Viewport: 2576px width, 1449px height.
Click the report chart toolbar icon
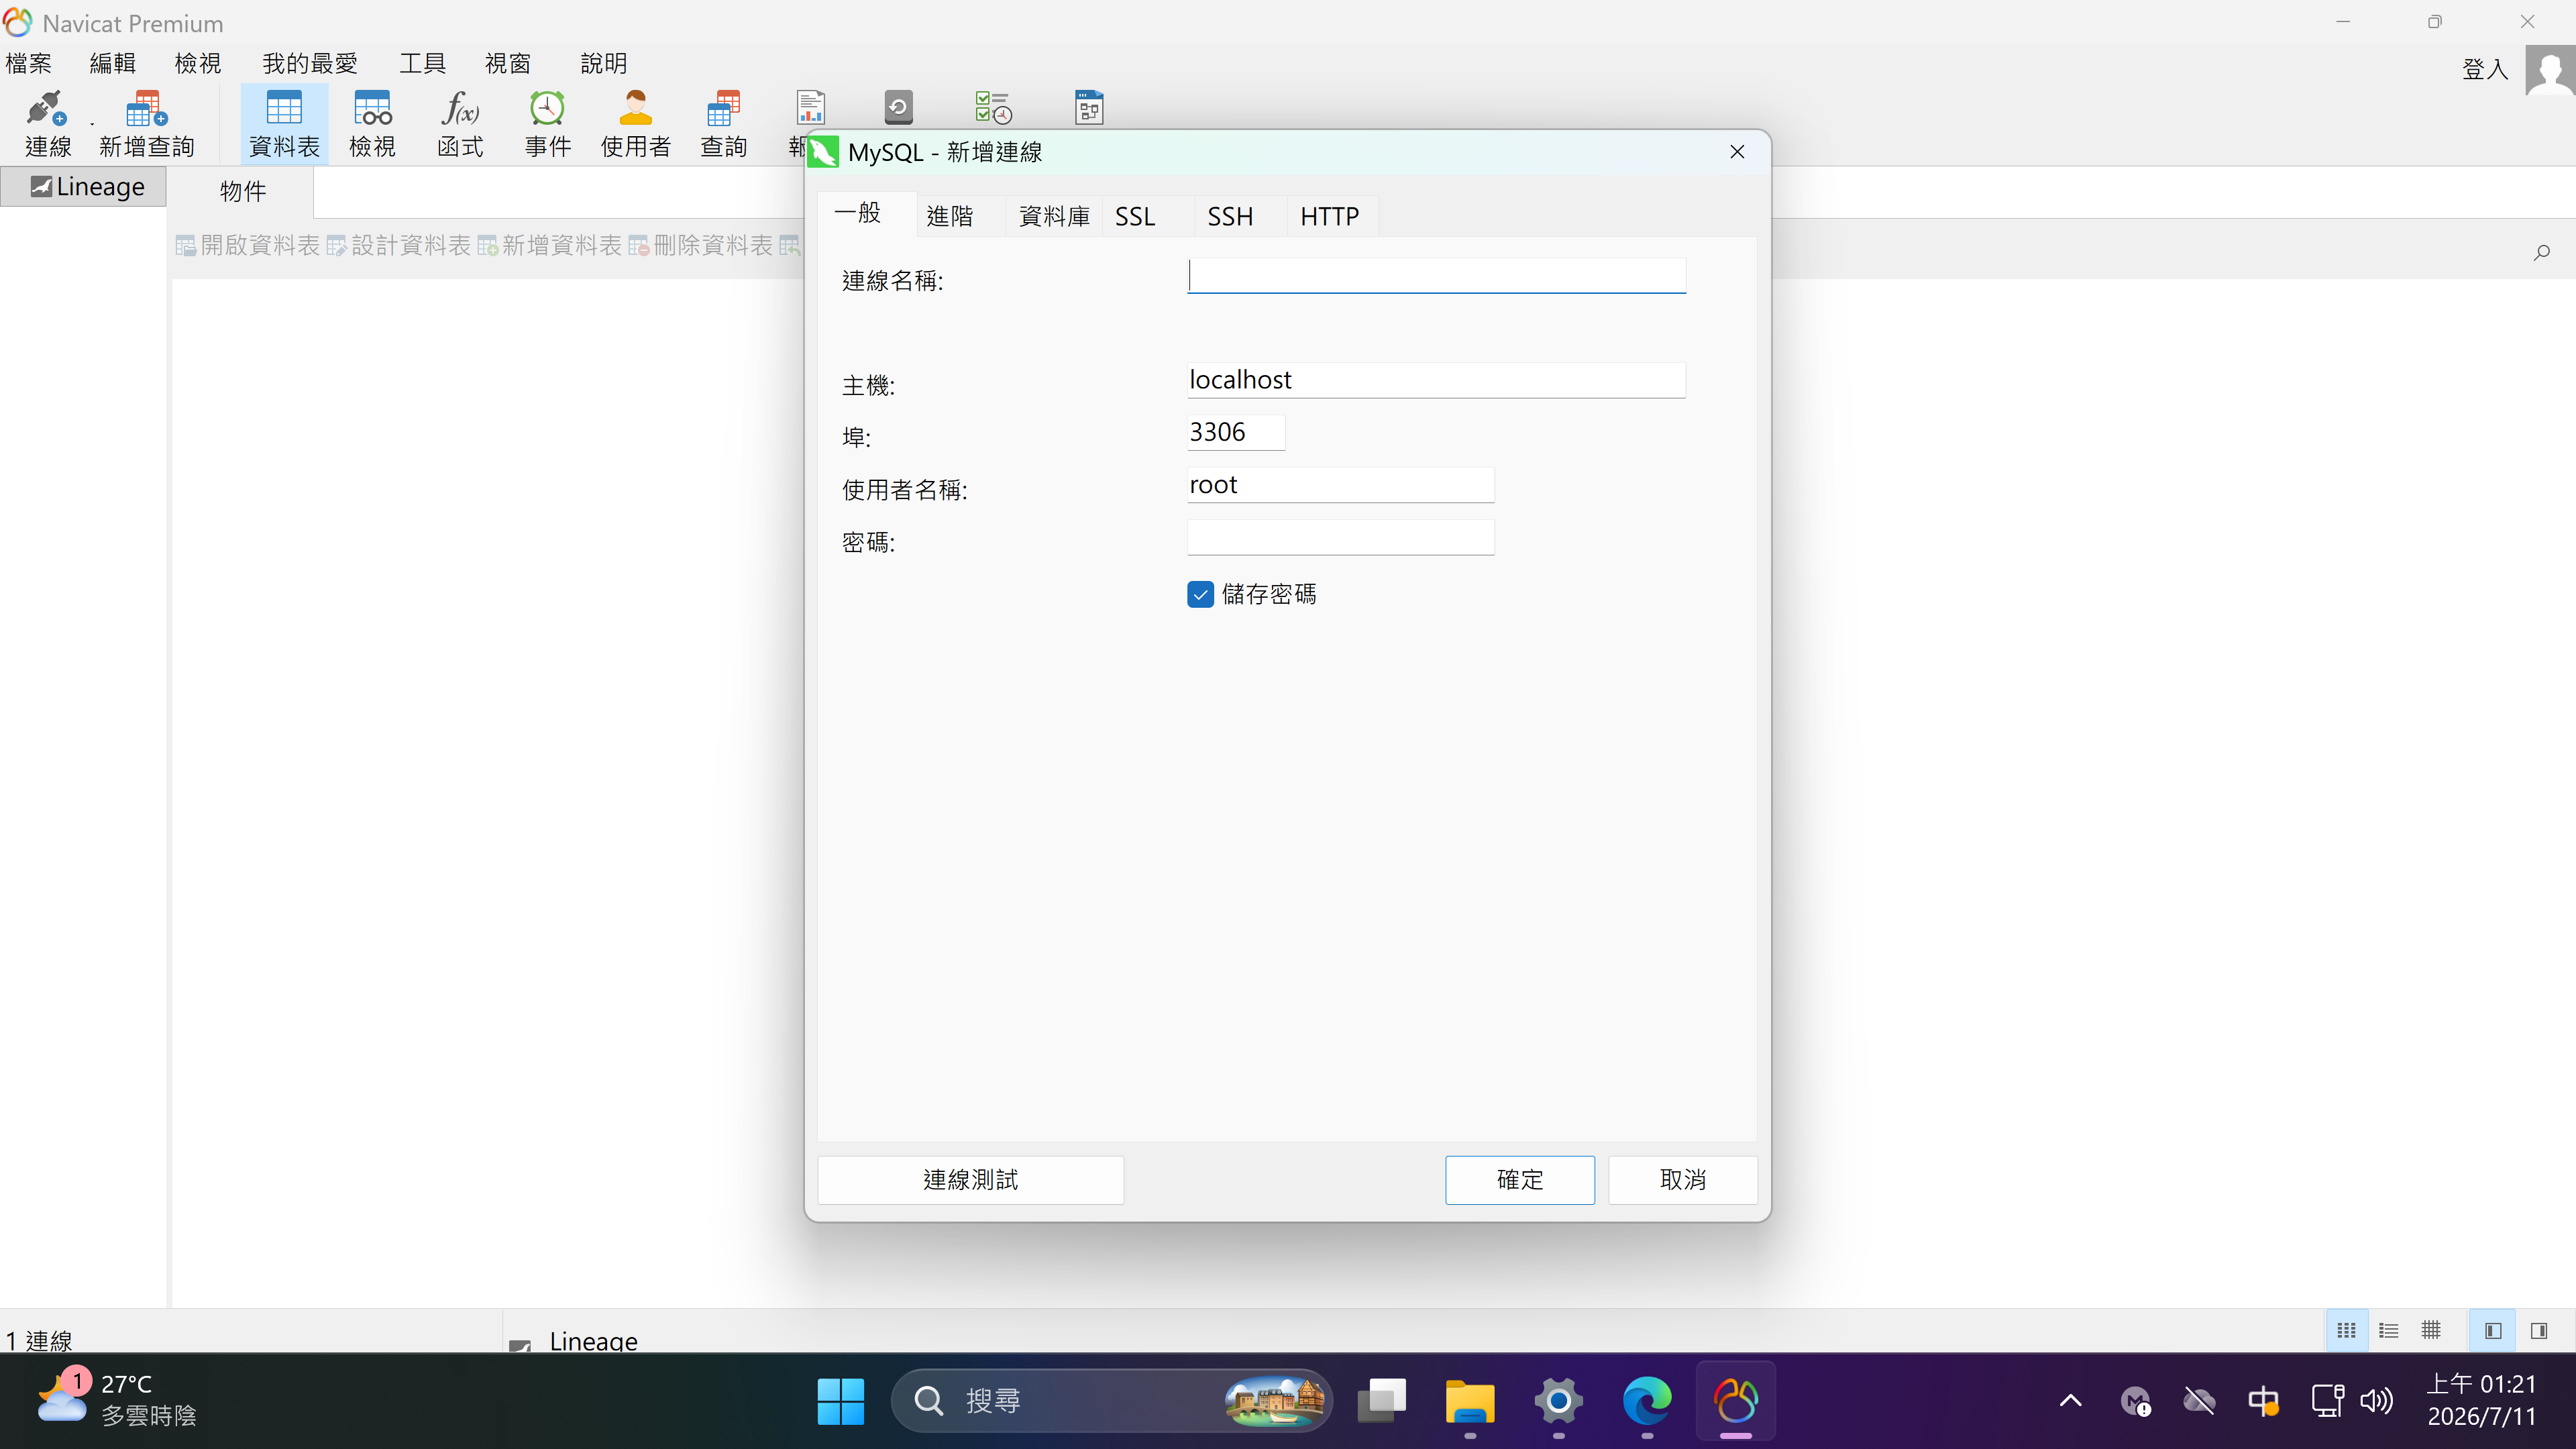(x=810, y=107)
